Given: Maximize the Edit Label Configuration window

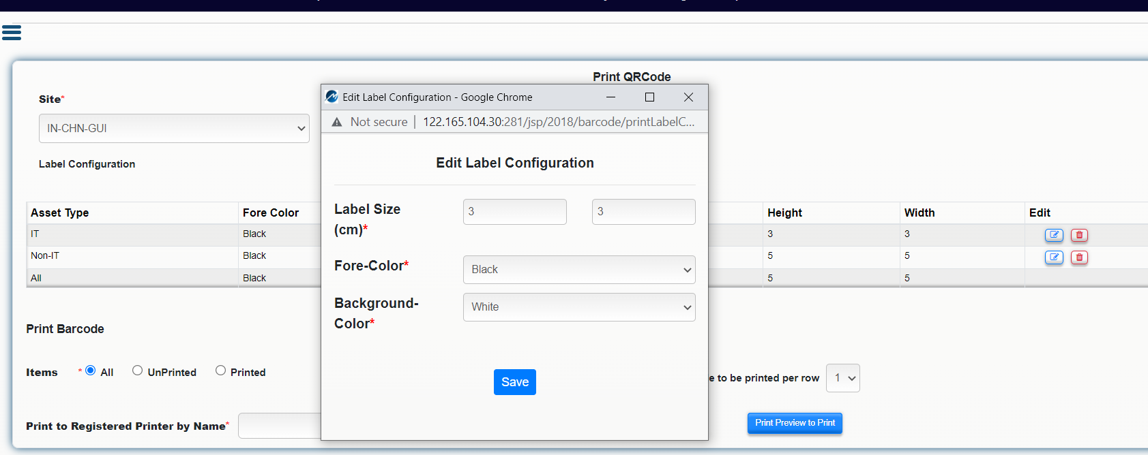Looking at the screenshot, I should (649, 97).
